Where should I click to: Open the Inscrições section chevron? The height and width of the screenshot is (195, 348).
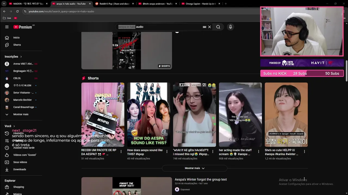point(21,57)
